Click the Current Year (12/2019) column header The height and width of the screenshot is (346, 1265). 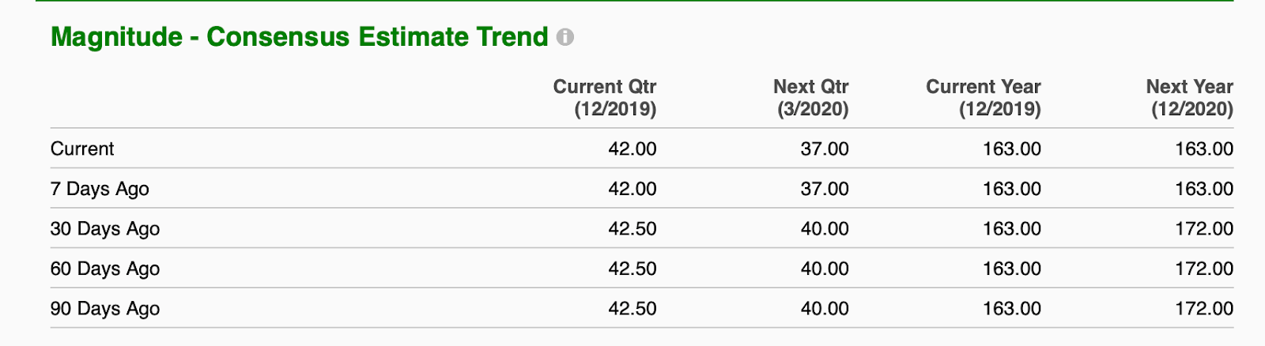(984, 98)
